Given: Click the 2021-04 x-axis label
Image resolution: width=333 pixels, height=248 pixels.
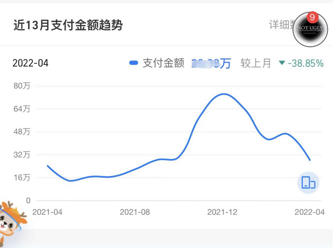Looking at the screenshot, I should pos(47,212).
